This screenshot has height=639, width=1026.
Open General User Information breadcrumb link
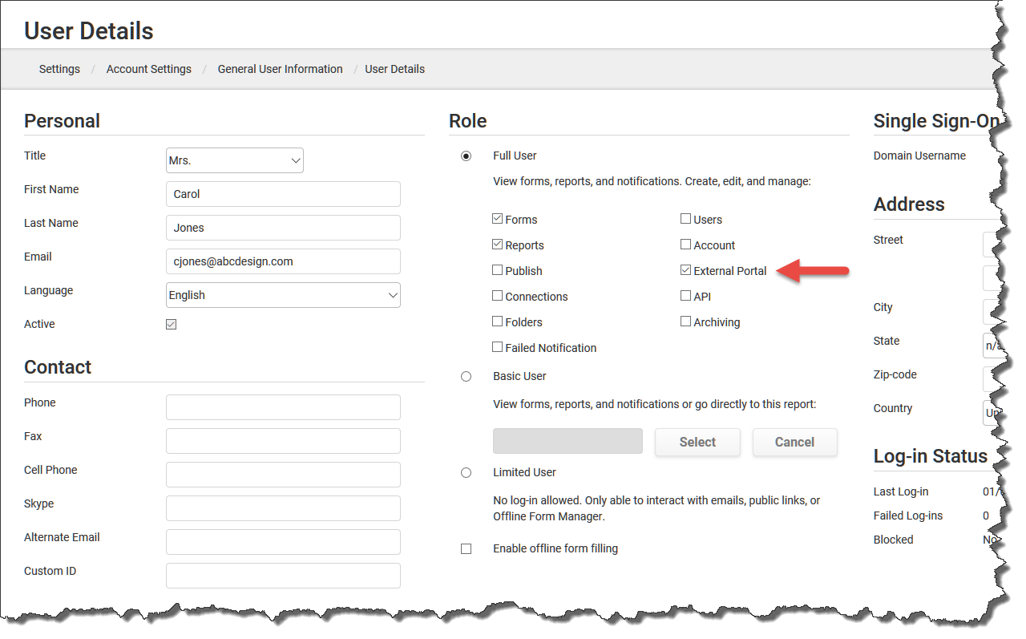pyautogui.click(x=281, y=69)
